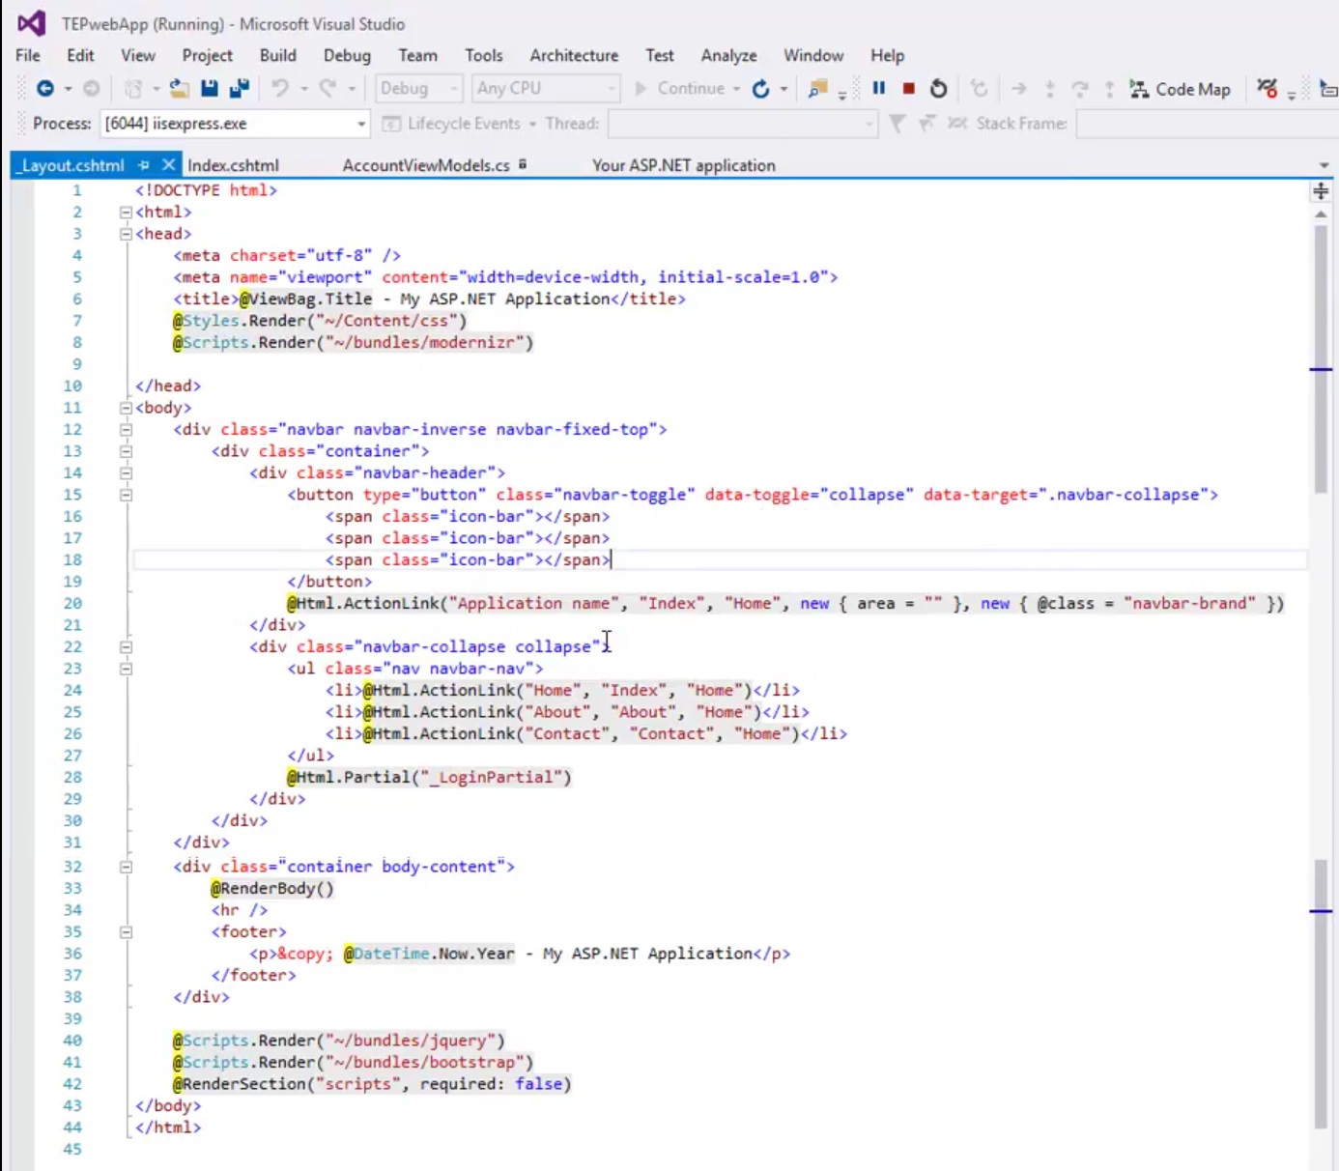Restart the debugging session
The height and width of the screenshot is (1171, 1339).
point(938,89)
